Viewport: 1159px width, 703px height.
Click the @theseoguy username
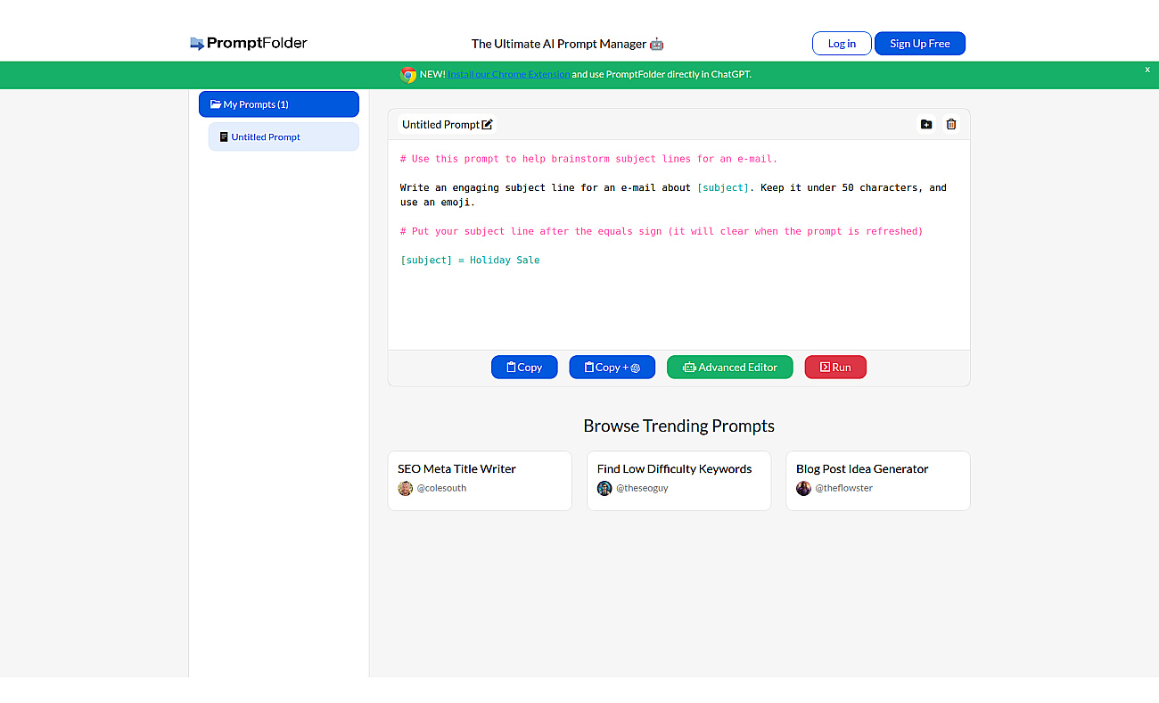tap(642, 488)
